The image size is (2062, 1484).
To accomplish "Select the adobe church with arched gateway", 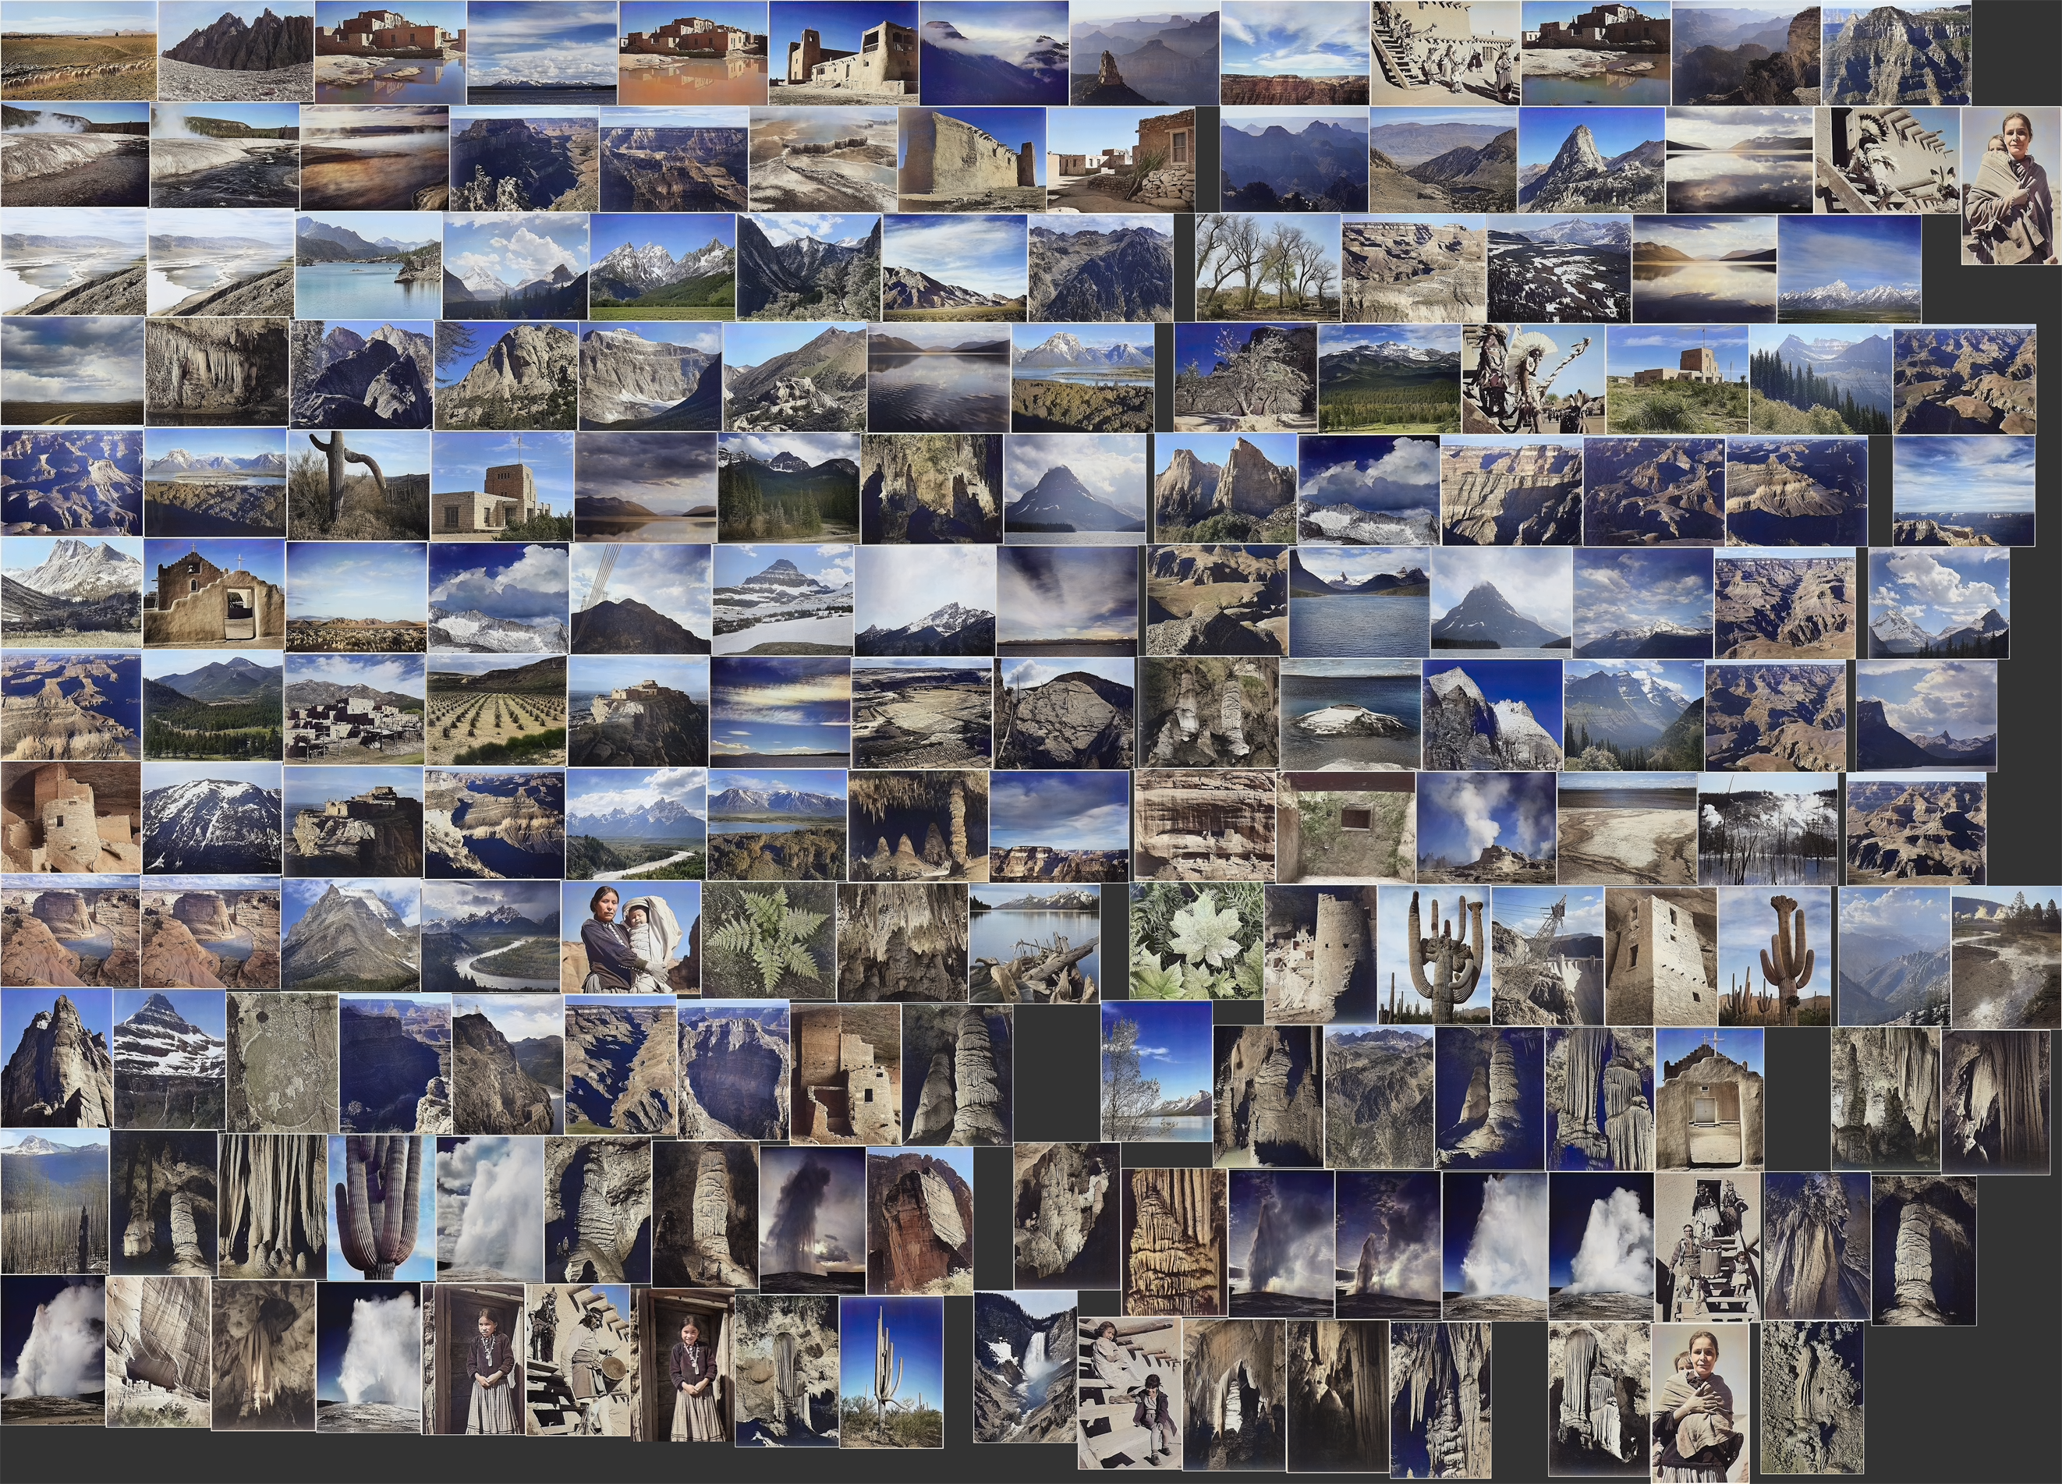I will tap(214, 593).
